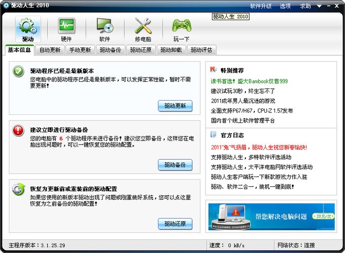Screen dimensions: 345x253
Task: Open red link 驱动人生祝您新春愉快
Action: tap(259, 147)
